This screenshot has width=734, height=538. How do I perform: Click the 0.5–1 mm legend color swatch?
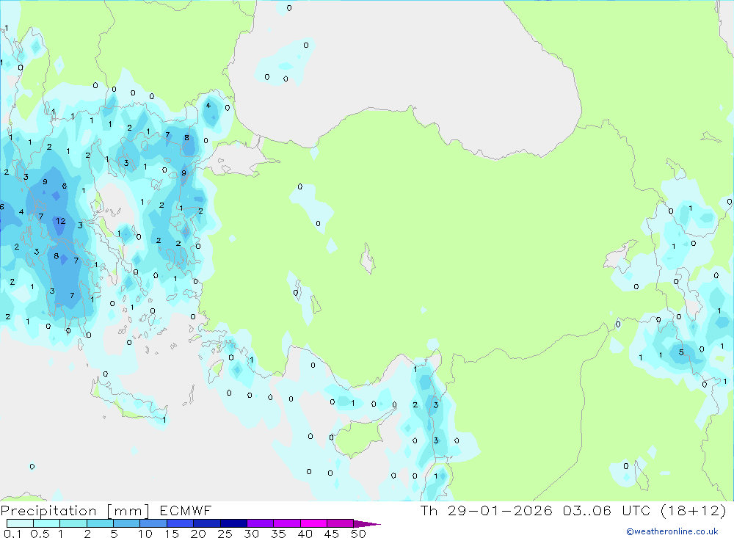tap(46, 523)
